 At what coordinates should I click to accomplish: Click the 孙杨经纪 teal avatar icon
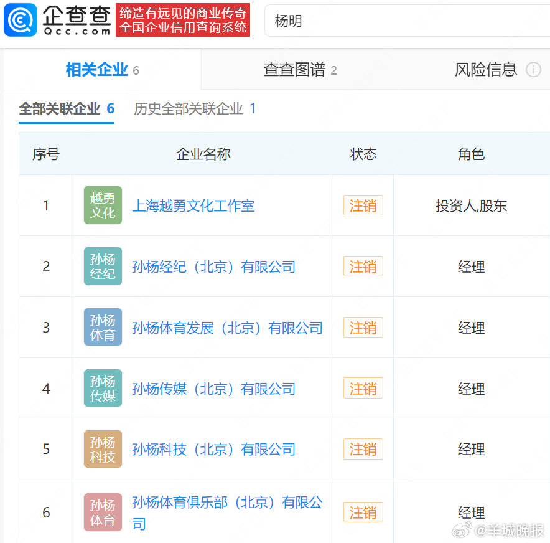(x=102, y=266)
